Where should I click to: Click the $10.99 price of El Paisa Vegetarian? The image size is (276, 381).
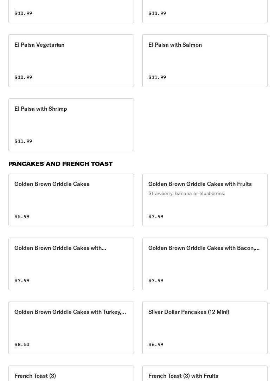pos(23,77)
